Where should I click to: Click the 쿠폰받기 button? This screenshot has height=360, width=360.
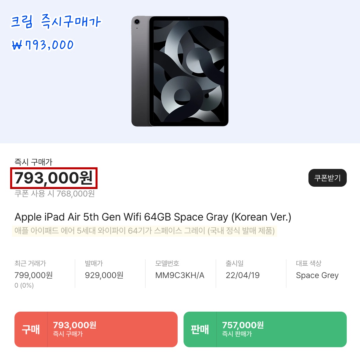click(327, 178)
